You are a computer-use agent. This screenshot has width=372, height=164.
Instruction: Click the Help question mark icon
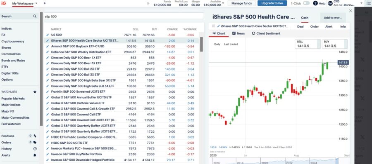315,3
